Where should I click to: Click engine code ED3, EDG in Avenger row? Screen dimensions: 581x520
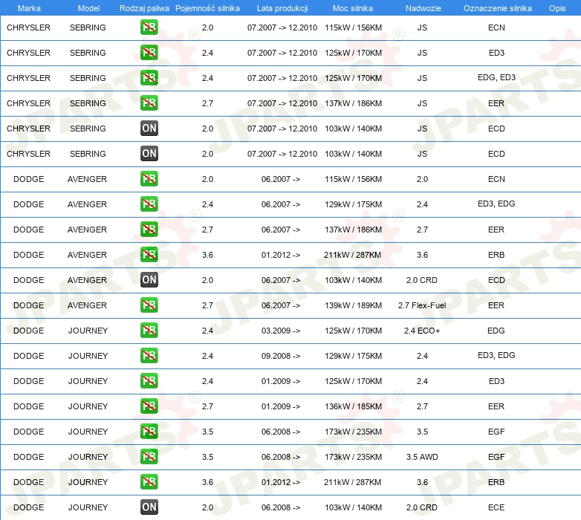pos(496,204)
